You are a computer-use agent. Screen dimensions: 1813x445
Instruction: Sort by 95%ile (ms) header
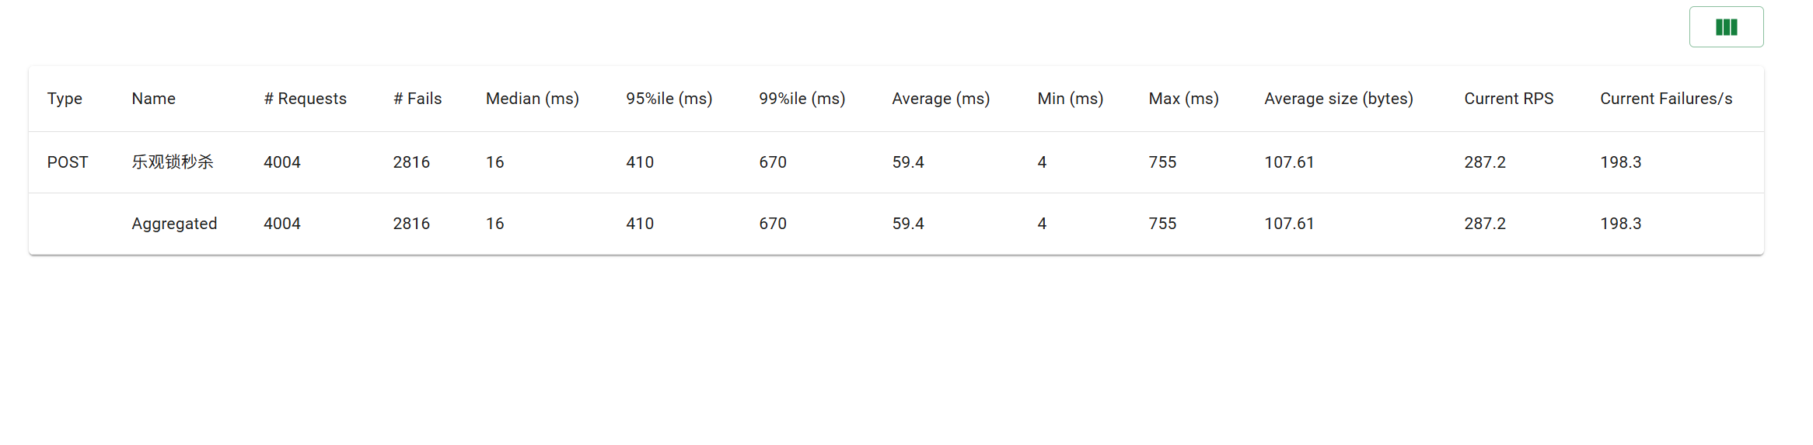pyautogui.click(x=669, y=99)
